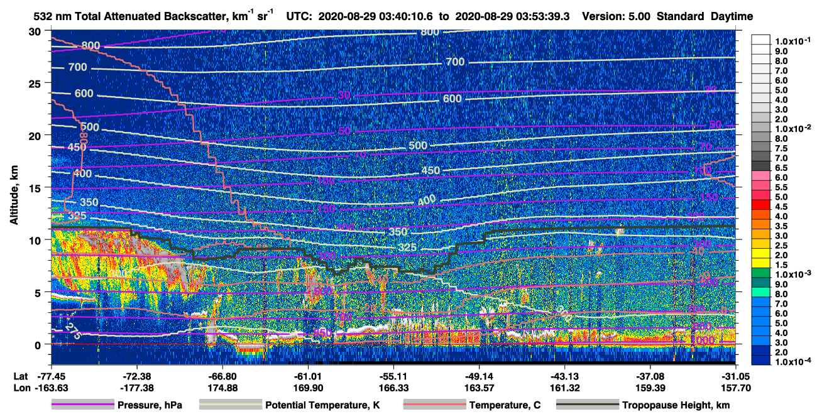The height and width of the screenshot is (419, 817).
Task: Click latitude value '-55.11'
Action: (393, 376)
